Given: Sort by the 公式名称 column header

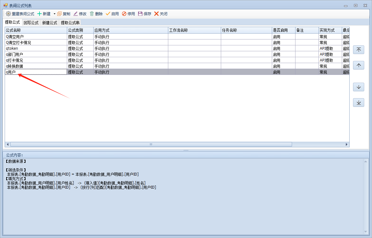Looking at the screenshot, I should pos(36,30).
